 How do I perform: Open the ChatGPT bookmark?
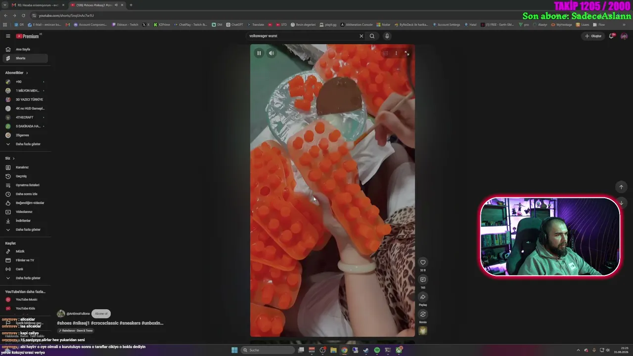point(234,24)
